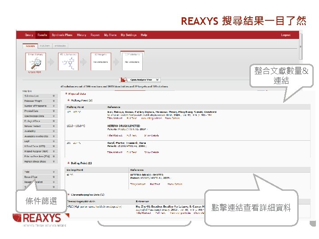Open Full Text for Arai, Takuya reference

132,118
